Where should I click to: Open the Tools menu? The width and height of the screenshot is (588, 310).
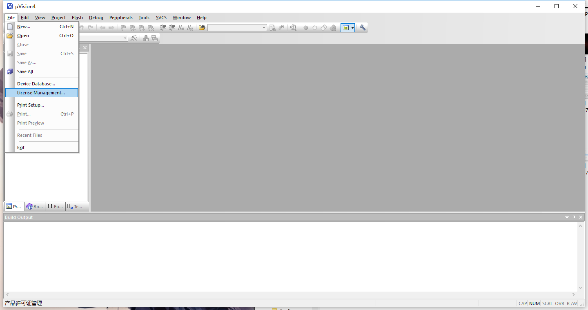click(144, 18)
